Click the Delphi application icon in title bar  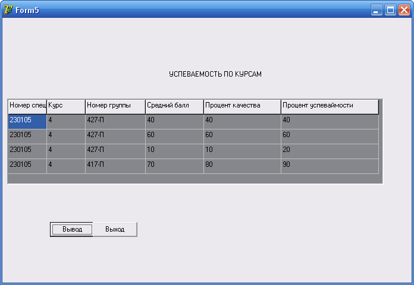pyautogui.click(x=8, y=9)
